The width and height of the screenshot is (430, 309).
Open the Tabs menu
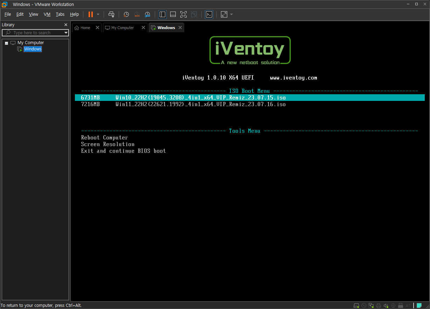(x=60, y=14)
